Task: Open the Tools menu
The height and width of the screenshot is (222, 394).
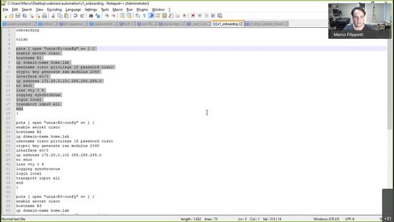Action: tap(105, 10)
